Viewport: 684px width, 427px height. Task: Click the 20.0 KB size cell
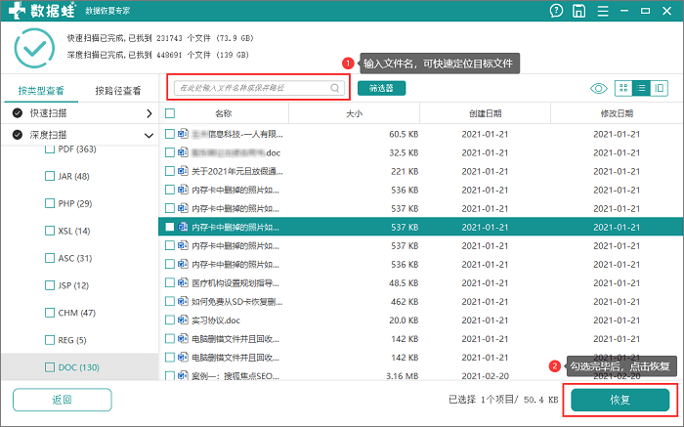coord(404,320)
